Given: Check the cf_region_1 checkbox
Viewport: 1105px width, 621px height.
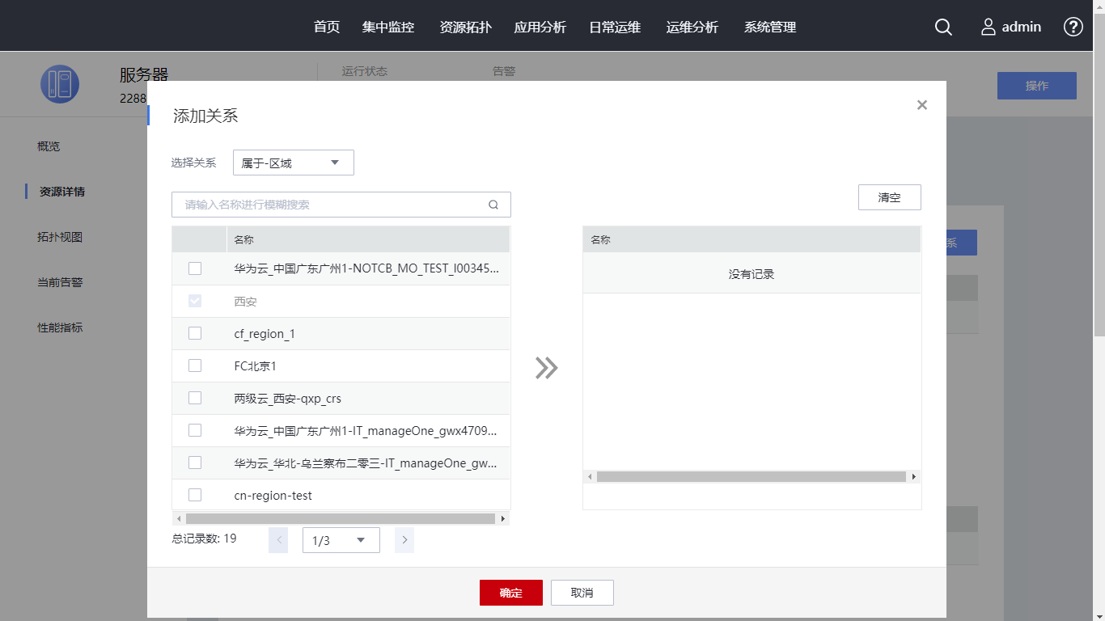Looking at the screenshot, I should (195, 333).
